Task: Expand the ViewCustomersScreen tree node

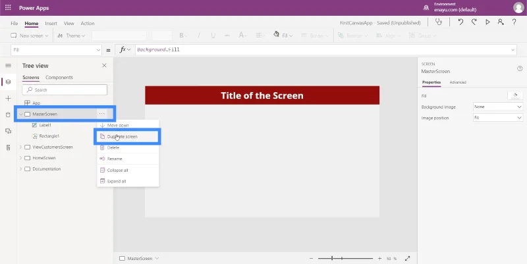Action: (21, 147)
